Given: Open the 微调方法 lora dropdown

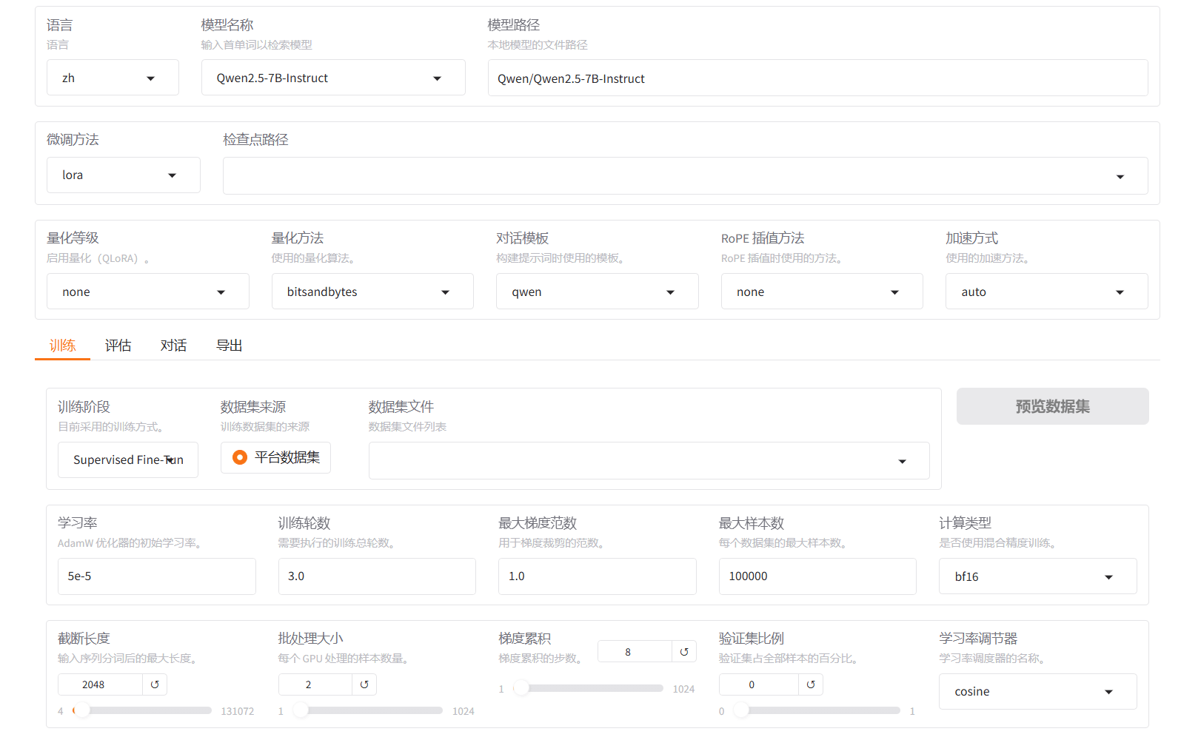Looking at the screenshot, I should click(x=123, y=175).
